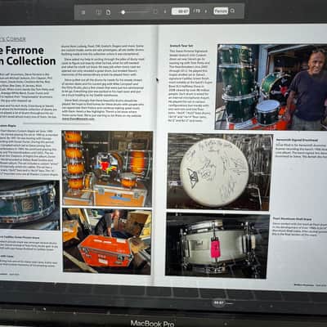Click the page number field
The width and height of the screenshot is (327, 327).
[181, 11]
